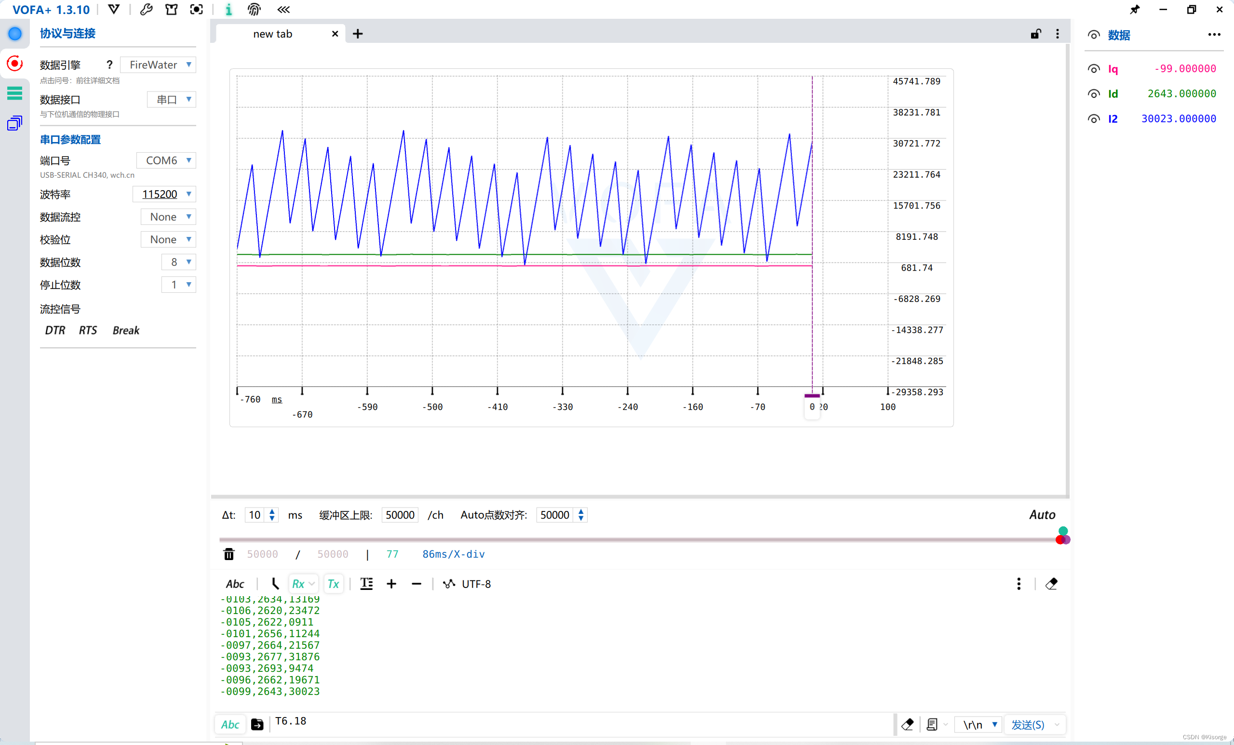Select the new tab label
This screenshot has width=1234, height=745.
[x=272, y=34]
